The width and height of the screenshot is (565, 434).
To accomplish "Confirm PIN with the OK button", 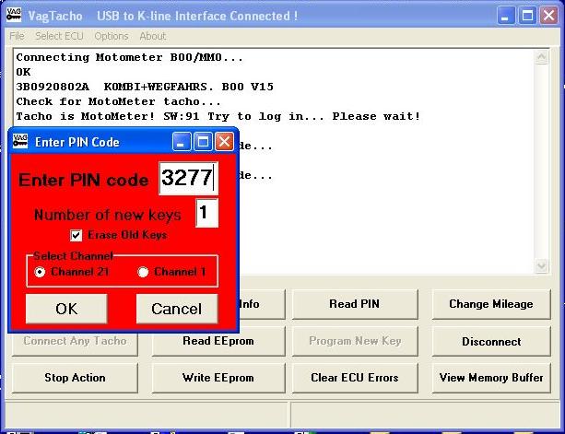I will (66, 309).
